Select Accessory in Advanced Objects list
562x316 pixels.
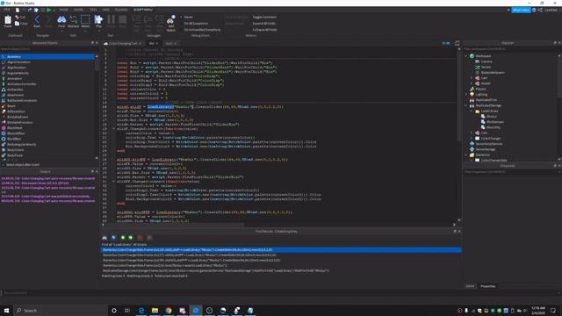coord(47,56)
